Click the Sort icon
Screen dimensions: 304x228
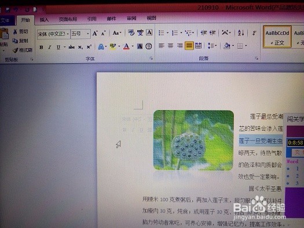(x=241, y=33)
